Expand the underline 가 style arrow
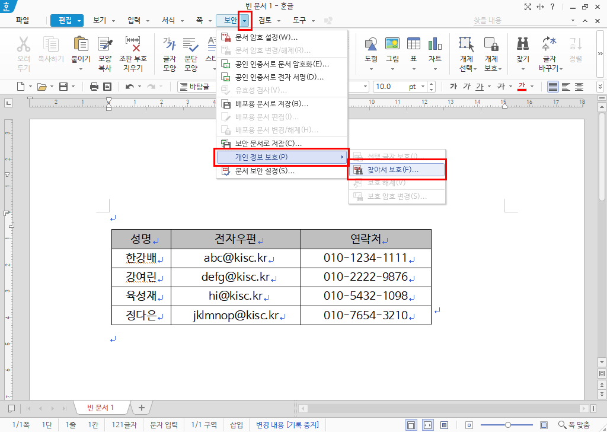This screenshot has width=607, height=432. pos(489,87)
